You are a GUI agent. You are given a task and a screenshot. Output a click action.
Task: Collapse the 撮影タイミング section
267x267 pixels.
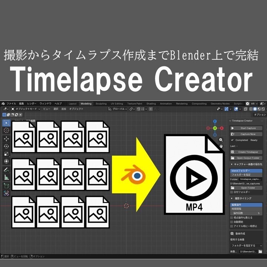coord(231,198)
